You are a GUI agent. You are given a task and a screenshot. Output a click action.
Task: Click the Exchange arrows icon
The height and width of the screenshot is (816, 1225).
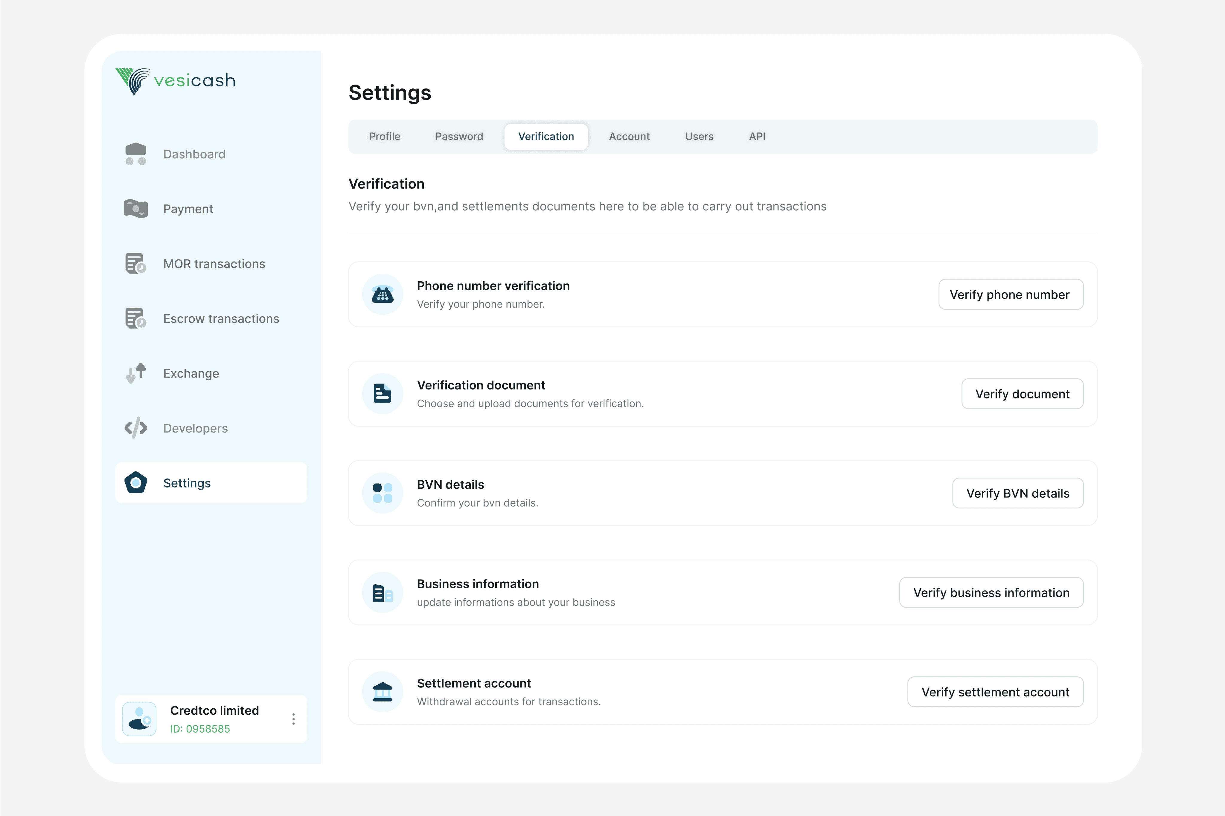click(135, 373)
